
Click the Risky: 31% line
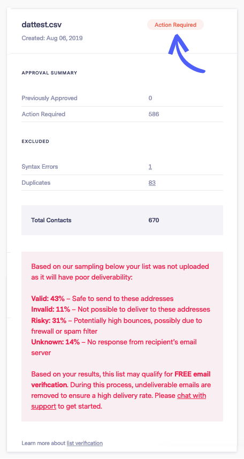[117, 326]
